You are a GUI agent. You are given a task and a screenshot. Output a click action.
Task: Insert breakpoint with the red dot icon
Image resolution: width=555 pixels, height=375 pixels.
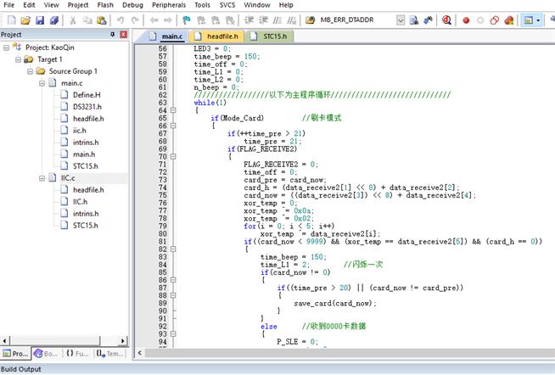[466, 20]
